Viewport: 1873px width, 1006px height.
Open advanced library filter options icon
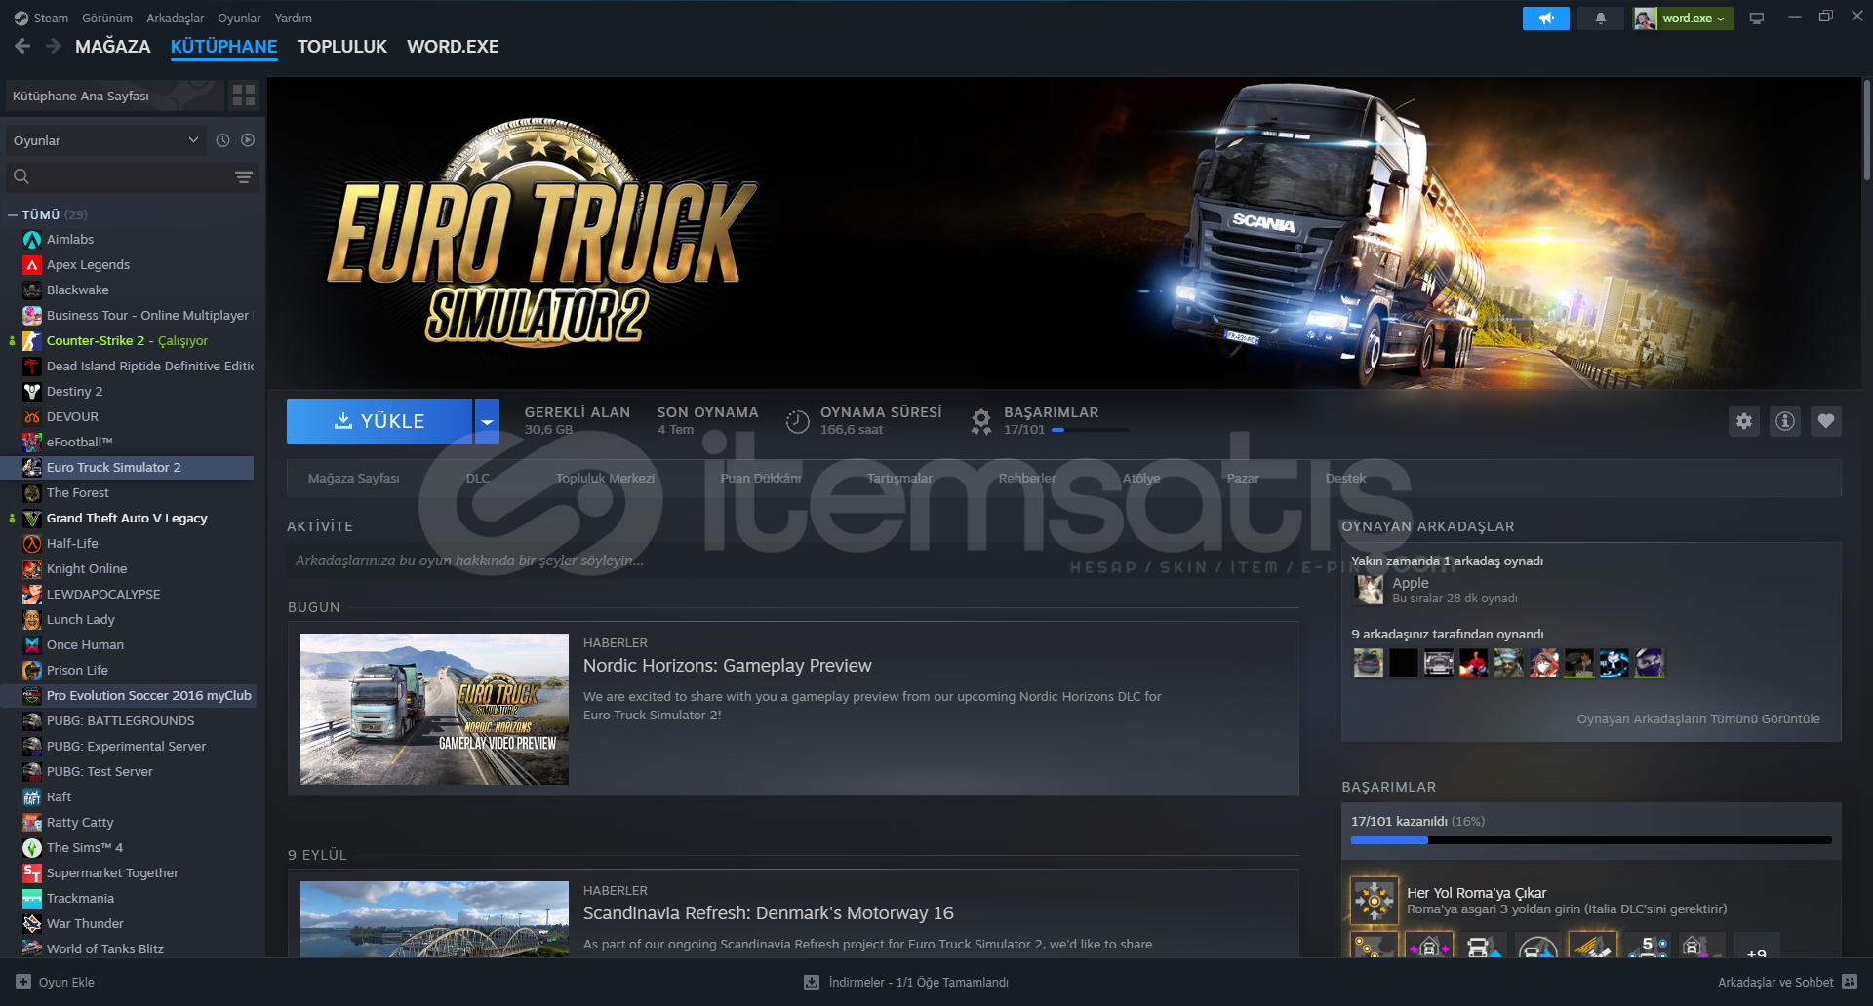click(x=244, y=176)
